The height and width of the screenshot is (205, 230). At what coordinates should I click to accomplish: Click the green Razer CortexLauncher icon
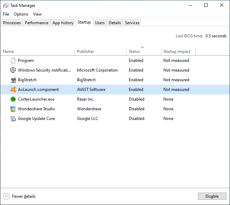pos(13,99)
